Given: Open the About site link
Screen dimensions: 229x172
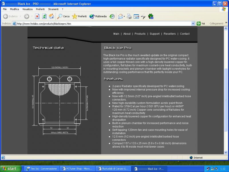Looking at the screenshot, I should coord(127,34).
